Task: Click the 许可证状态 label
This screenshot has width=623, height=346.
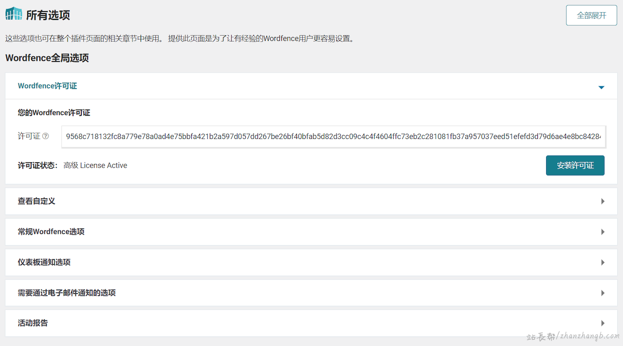Action: pos(38,166)
